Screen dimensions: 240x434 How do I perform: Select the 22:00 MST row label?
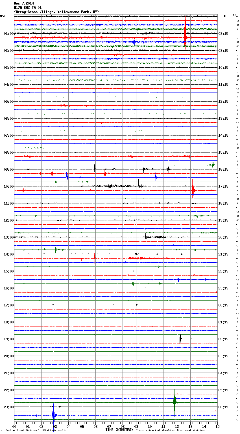point(9,390)
